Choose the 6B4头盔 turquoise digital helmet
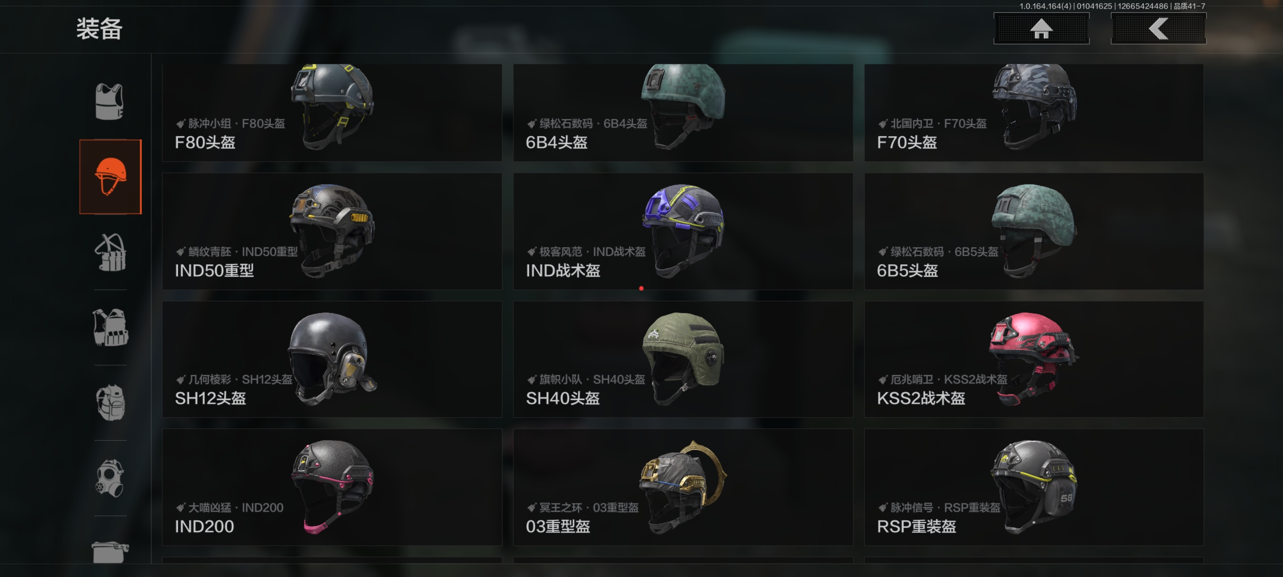This screenshot has height=577, width=1283. tap(683, 112)
